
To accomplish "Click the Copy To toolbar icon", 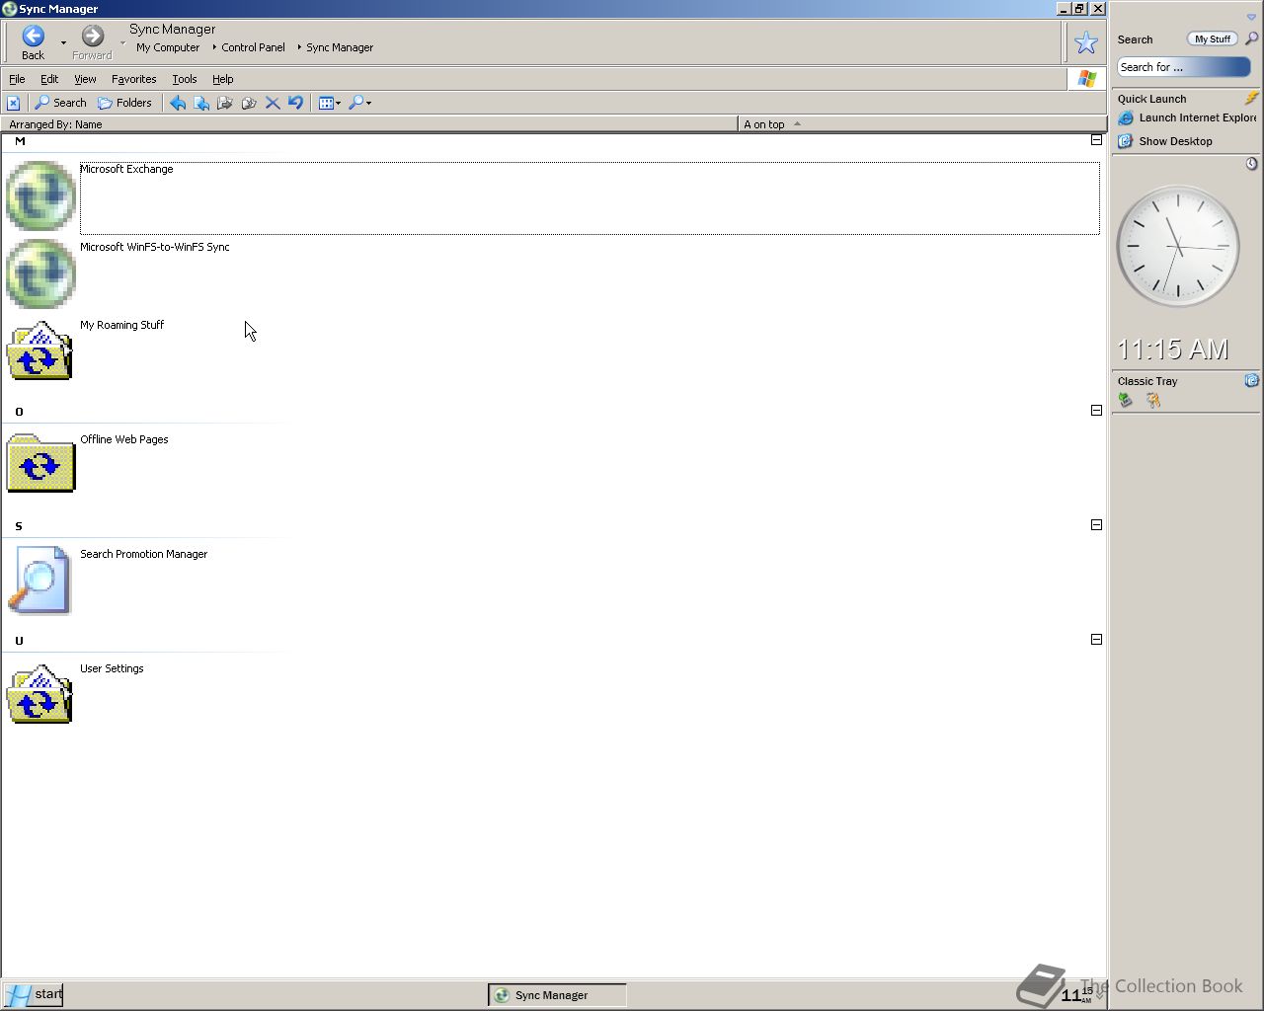I will [201, 103].
